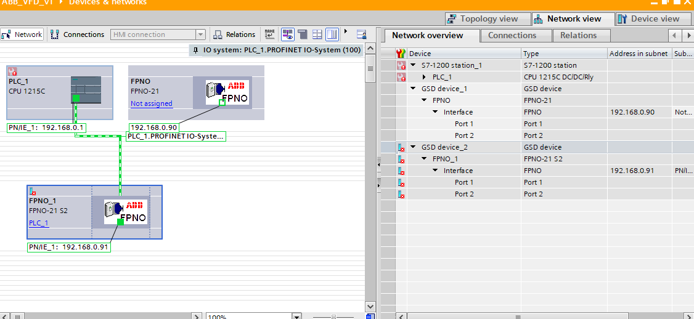Select the CPU 1215C DC/DC/Rly type cell
This screenshot has width=694, height=319.
tap(564, 77)
